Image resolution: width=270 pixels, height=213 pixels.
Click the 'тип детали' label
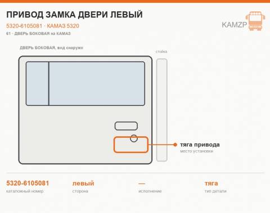(215, 191)
